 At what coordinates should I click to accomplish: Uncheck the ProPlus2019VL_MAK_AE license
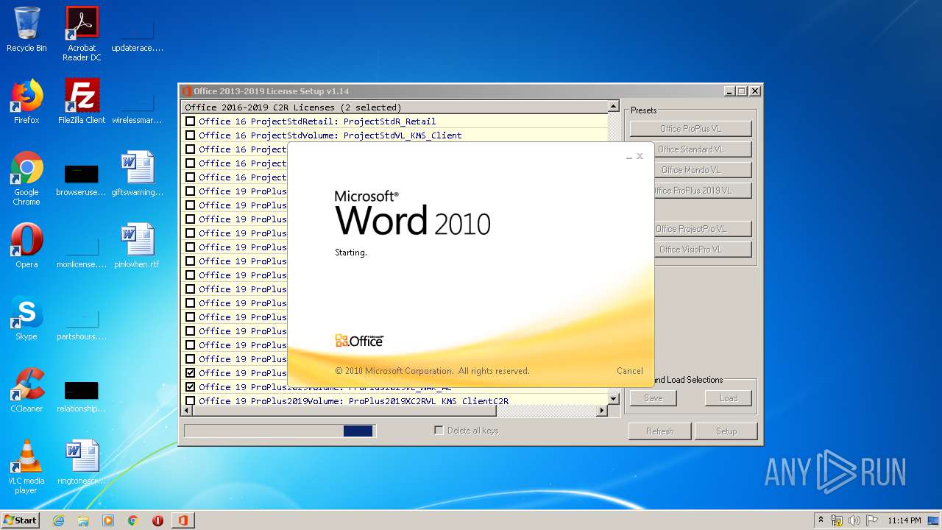click(x=191, y=387)
